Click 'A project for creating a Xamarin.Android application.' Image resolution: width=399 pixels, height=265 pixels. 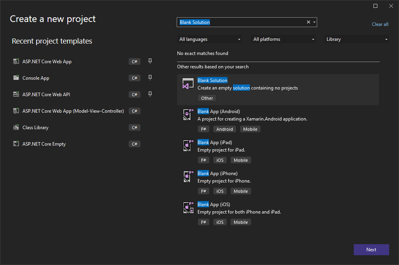[x=253, y=119]
